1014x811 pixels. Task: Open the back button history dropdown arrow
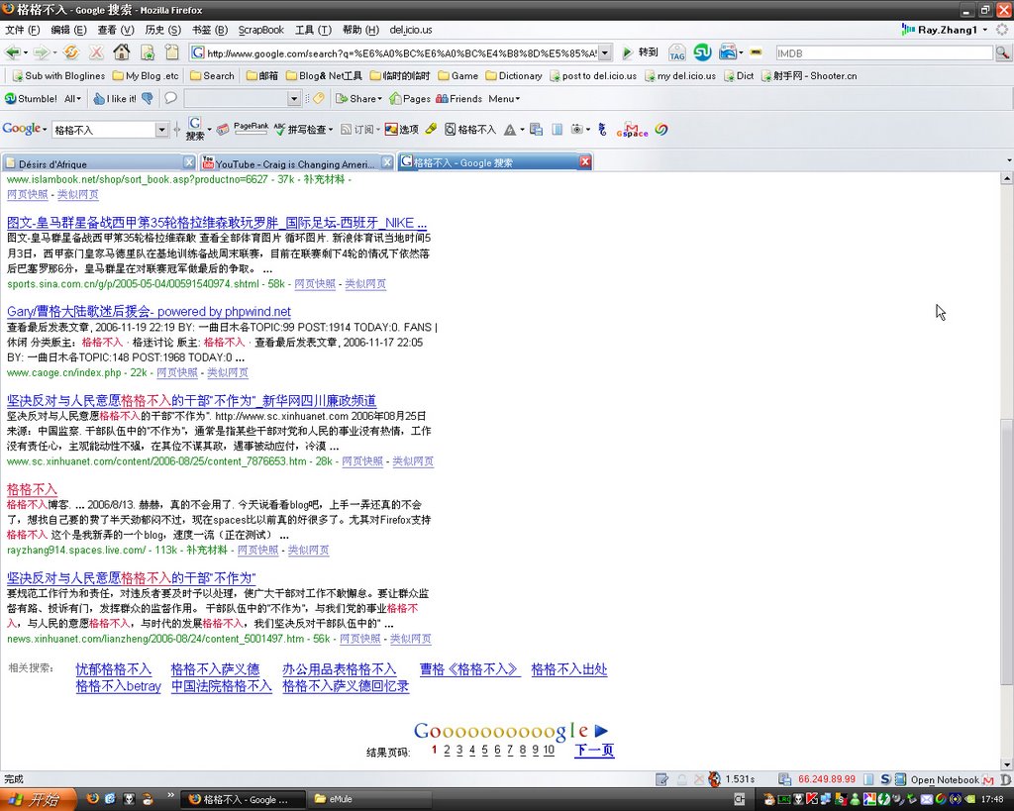tap(25, 53)
